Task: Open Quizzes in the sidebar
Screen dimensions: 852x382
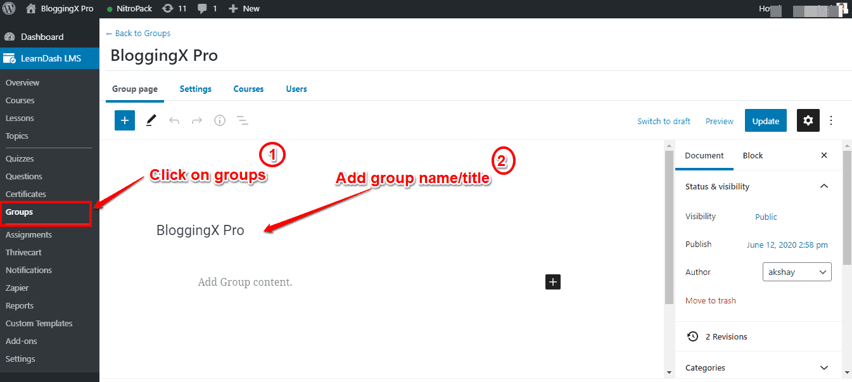Action: (x=20, y=159)
